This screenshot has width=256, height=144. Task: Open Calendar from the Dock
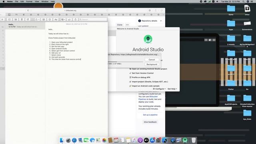tap(116, 140)
